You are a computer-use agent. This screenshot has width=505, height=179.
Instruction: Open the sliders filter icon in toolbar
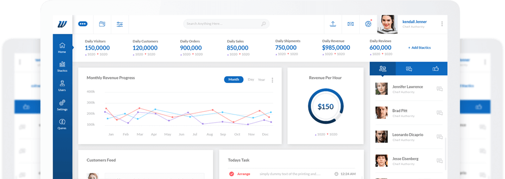tap(120, 24)
